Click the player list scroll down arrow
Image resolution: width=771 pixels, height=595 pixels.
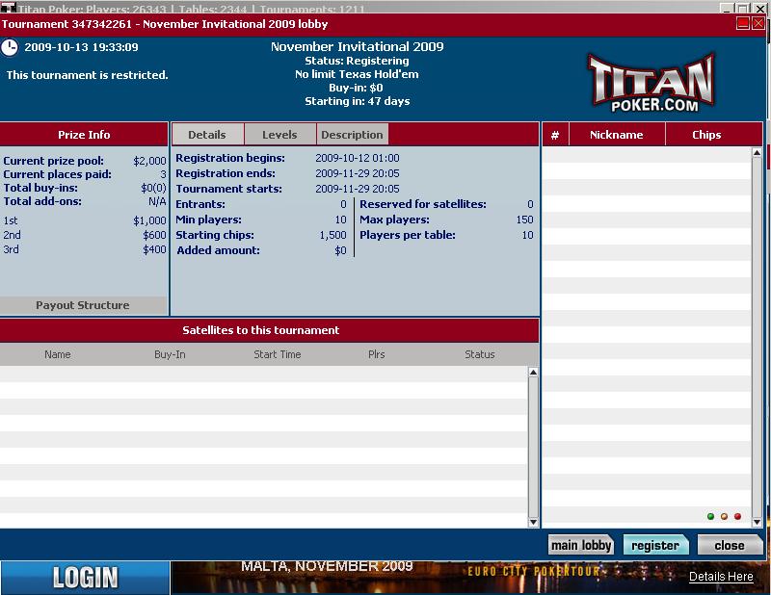point(757,522)
